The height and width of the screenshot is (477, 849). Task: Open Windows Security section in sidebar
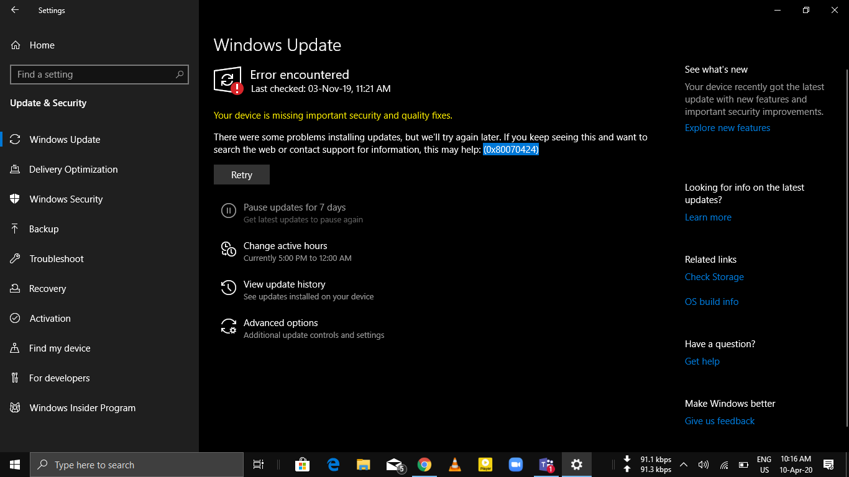point(66,199)
